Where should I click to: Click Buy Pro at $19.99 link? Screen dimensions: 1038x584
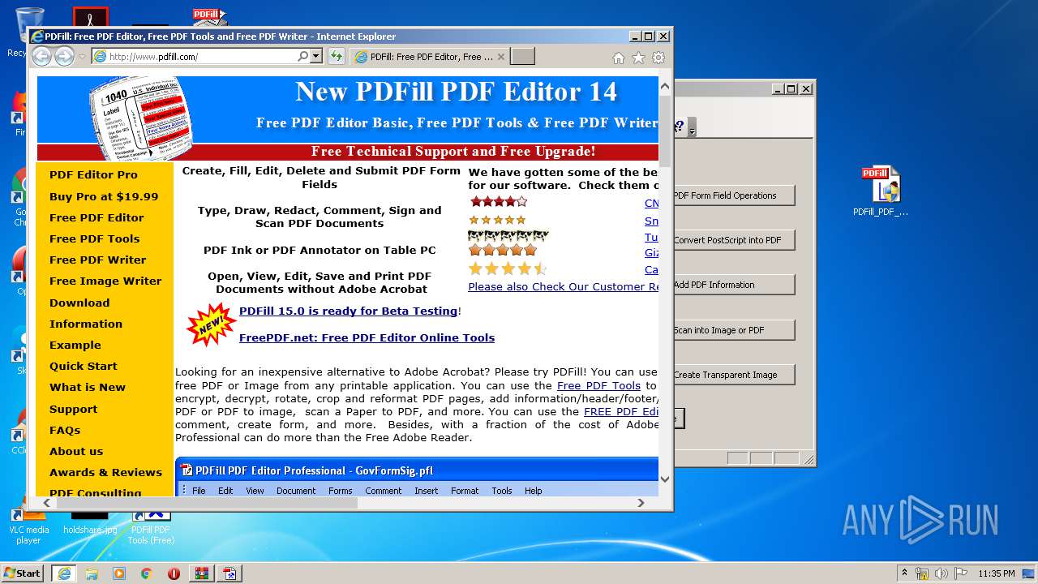104,196
